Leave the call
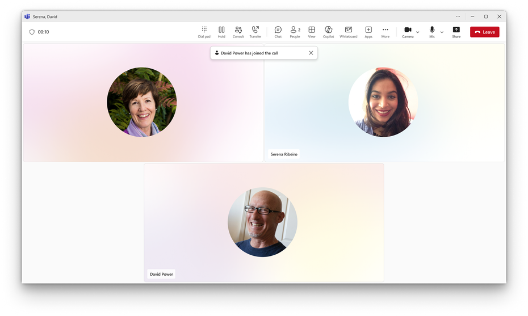This screenshot has height=316, width=528. pos(484,32)
